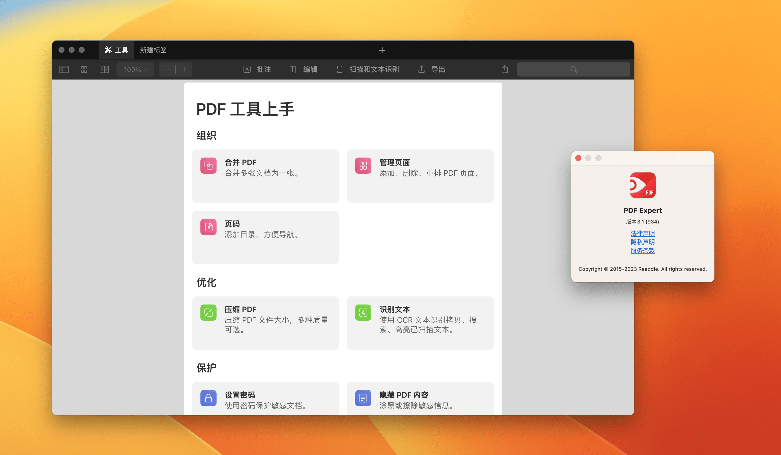Enable two-page split view icon
The image size is (781, 455).
click(104, 69)
